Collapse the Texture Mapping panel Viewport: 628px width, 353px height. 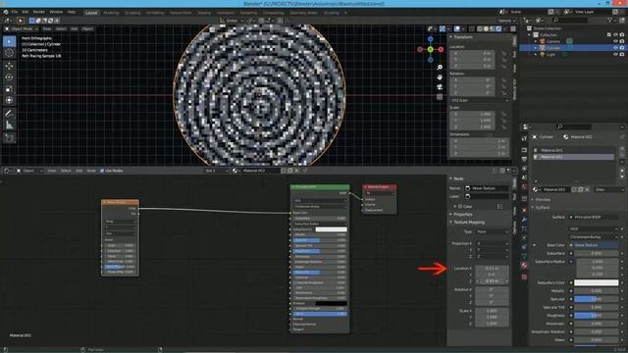[x=451, y=223]
